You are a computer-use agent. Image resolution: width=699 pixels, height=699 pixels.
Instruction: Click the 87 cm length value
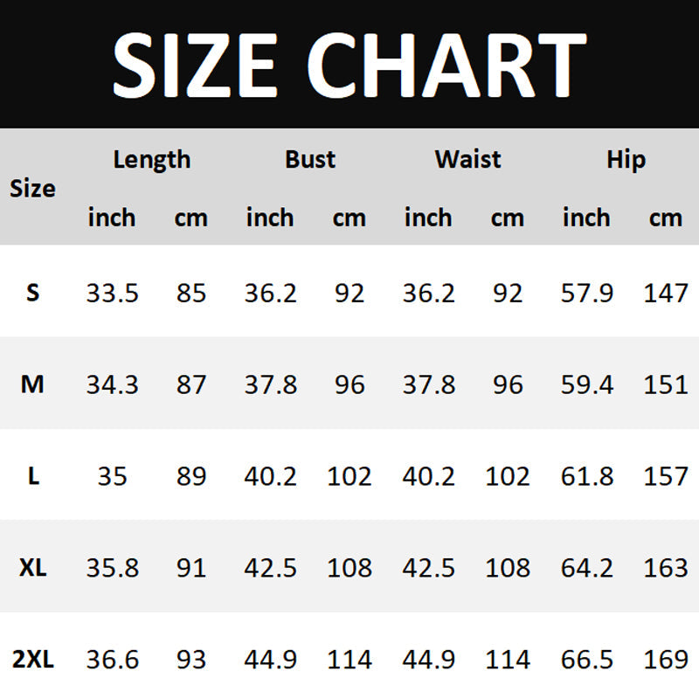190,384
